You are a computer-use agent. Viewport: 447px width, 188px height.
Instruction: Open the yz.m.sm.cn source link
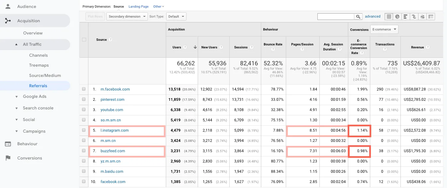pyautogui.click(x=111, y=161)
